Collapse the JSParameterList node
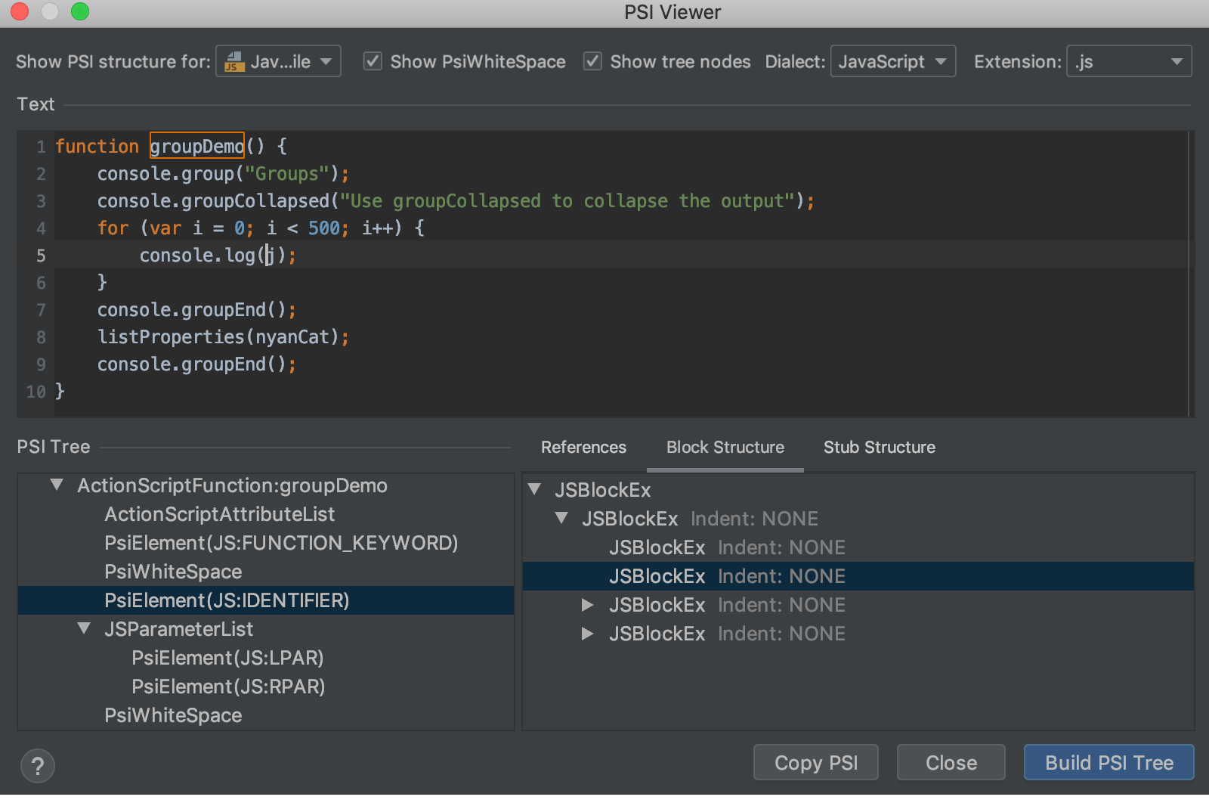Image resolution: width=1209 pixels, height=806 pixels. pos(83,628)
